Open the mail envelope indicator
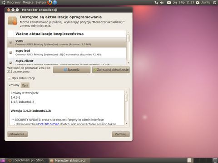Image resolution: width=218 pixels, height=163 pixels. coord(169,3)
